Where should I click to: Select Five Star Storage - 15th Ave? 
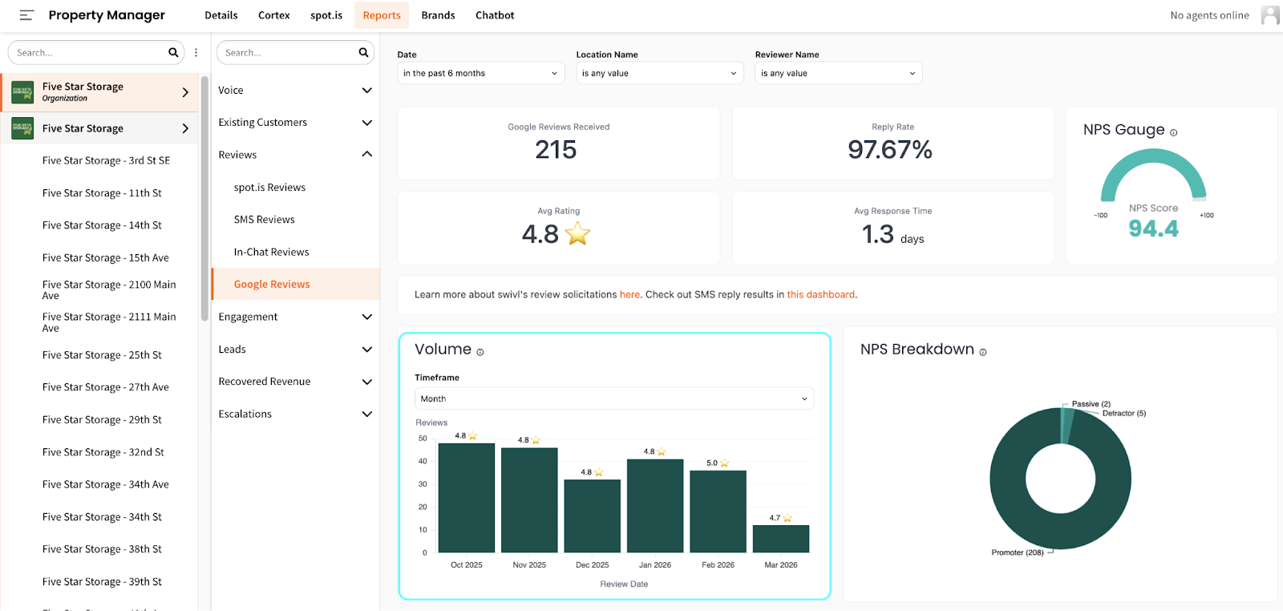pyautogui.click(x=106, y=258)
